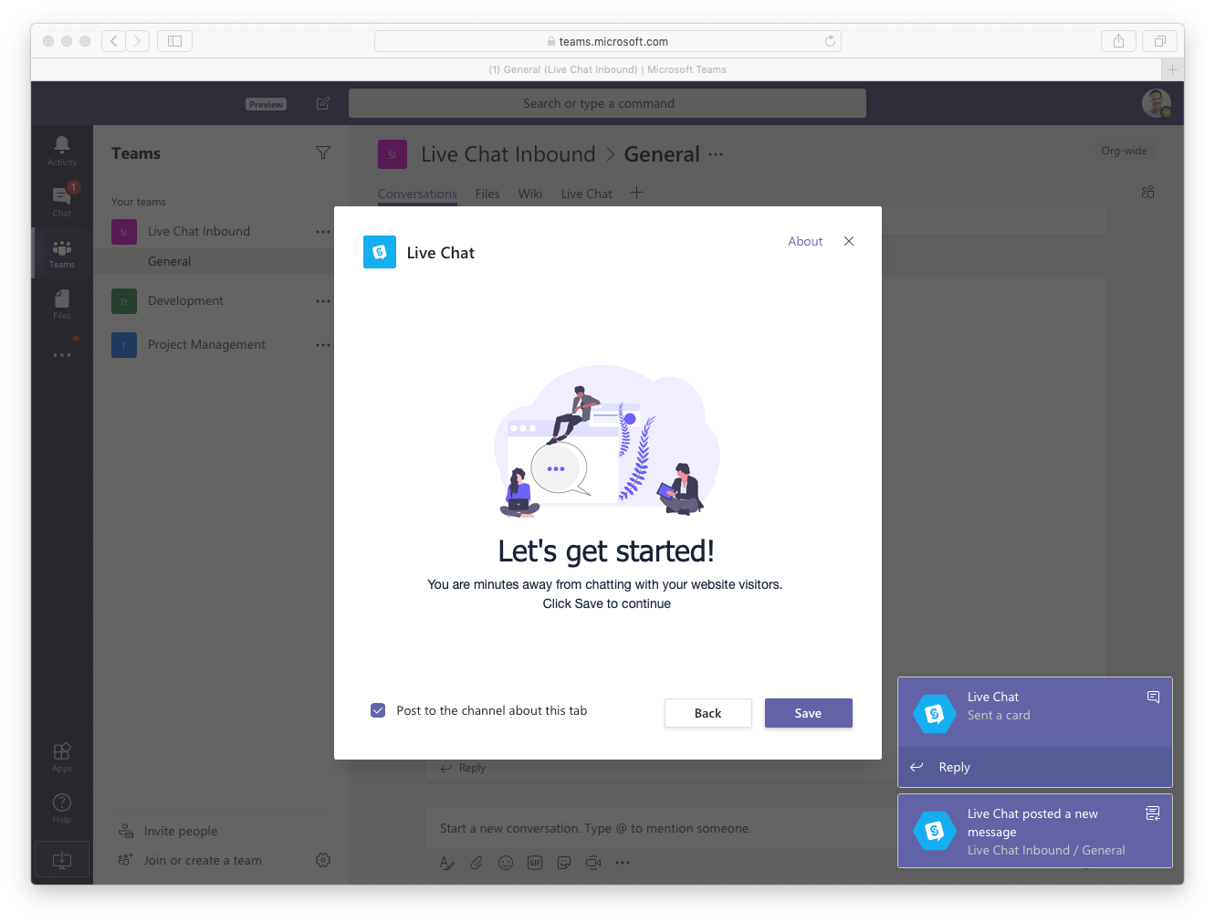Click the Meet now video icon
Viewport: 1215px width, 923px height.
tap(593, 863)
